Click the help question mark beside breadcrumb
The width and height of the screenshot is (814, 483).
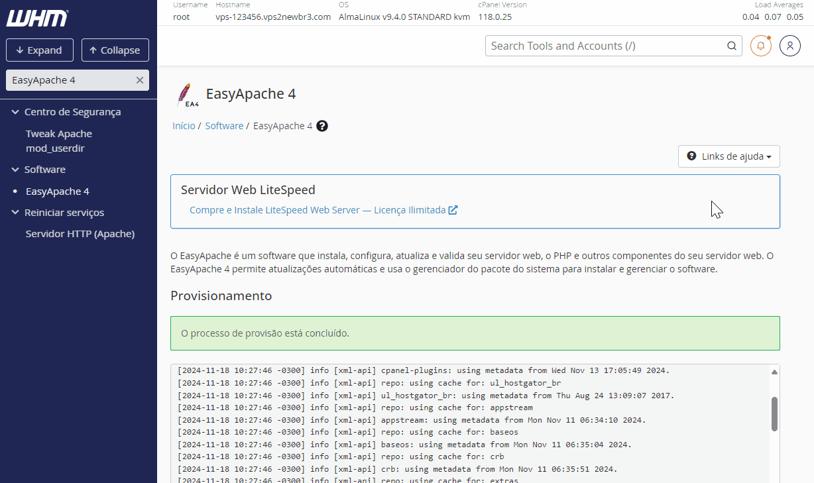(x=322, y=126)
